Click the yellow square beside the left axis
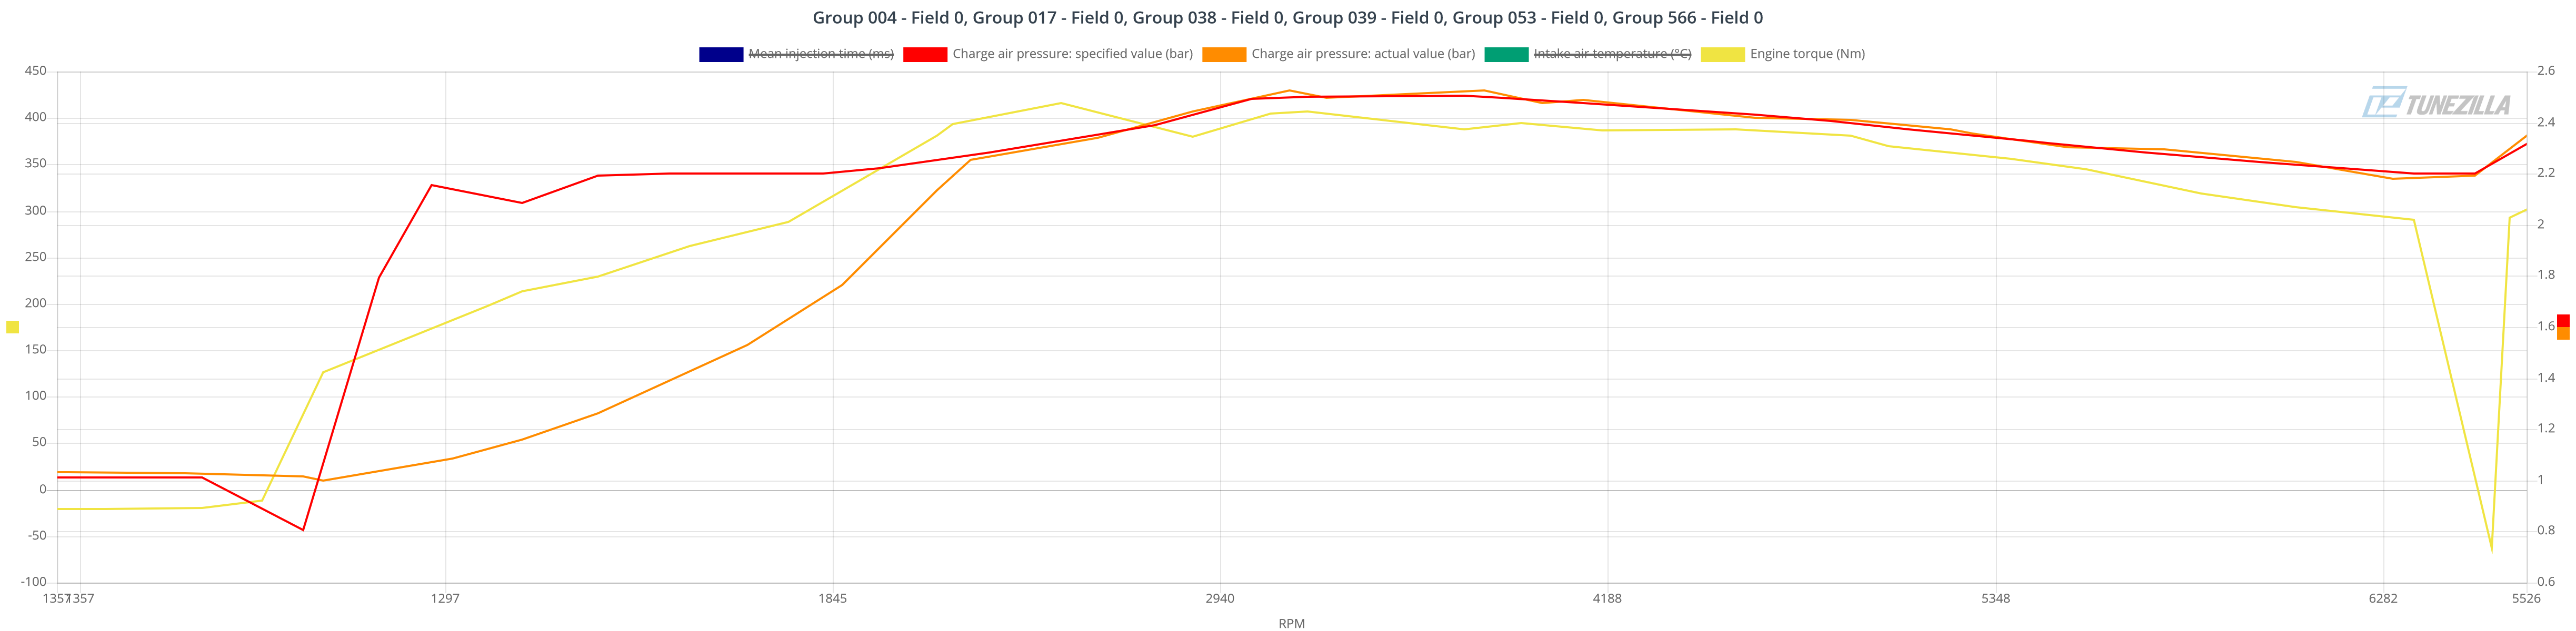2576x631 pixels. (12, 328)
